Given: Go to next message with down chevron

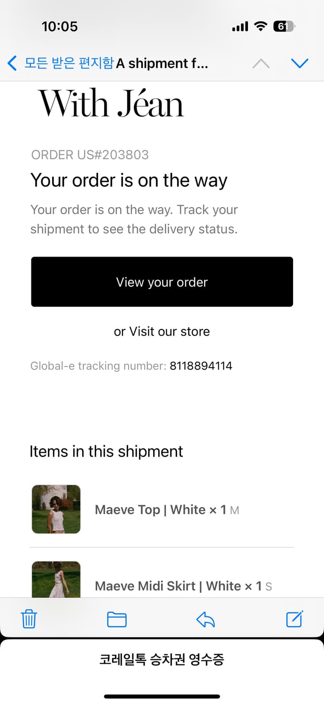Looking at the screenshot, I should [300, 63].
